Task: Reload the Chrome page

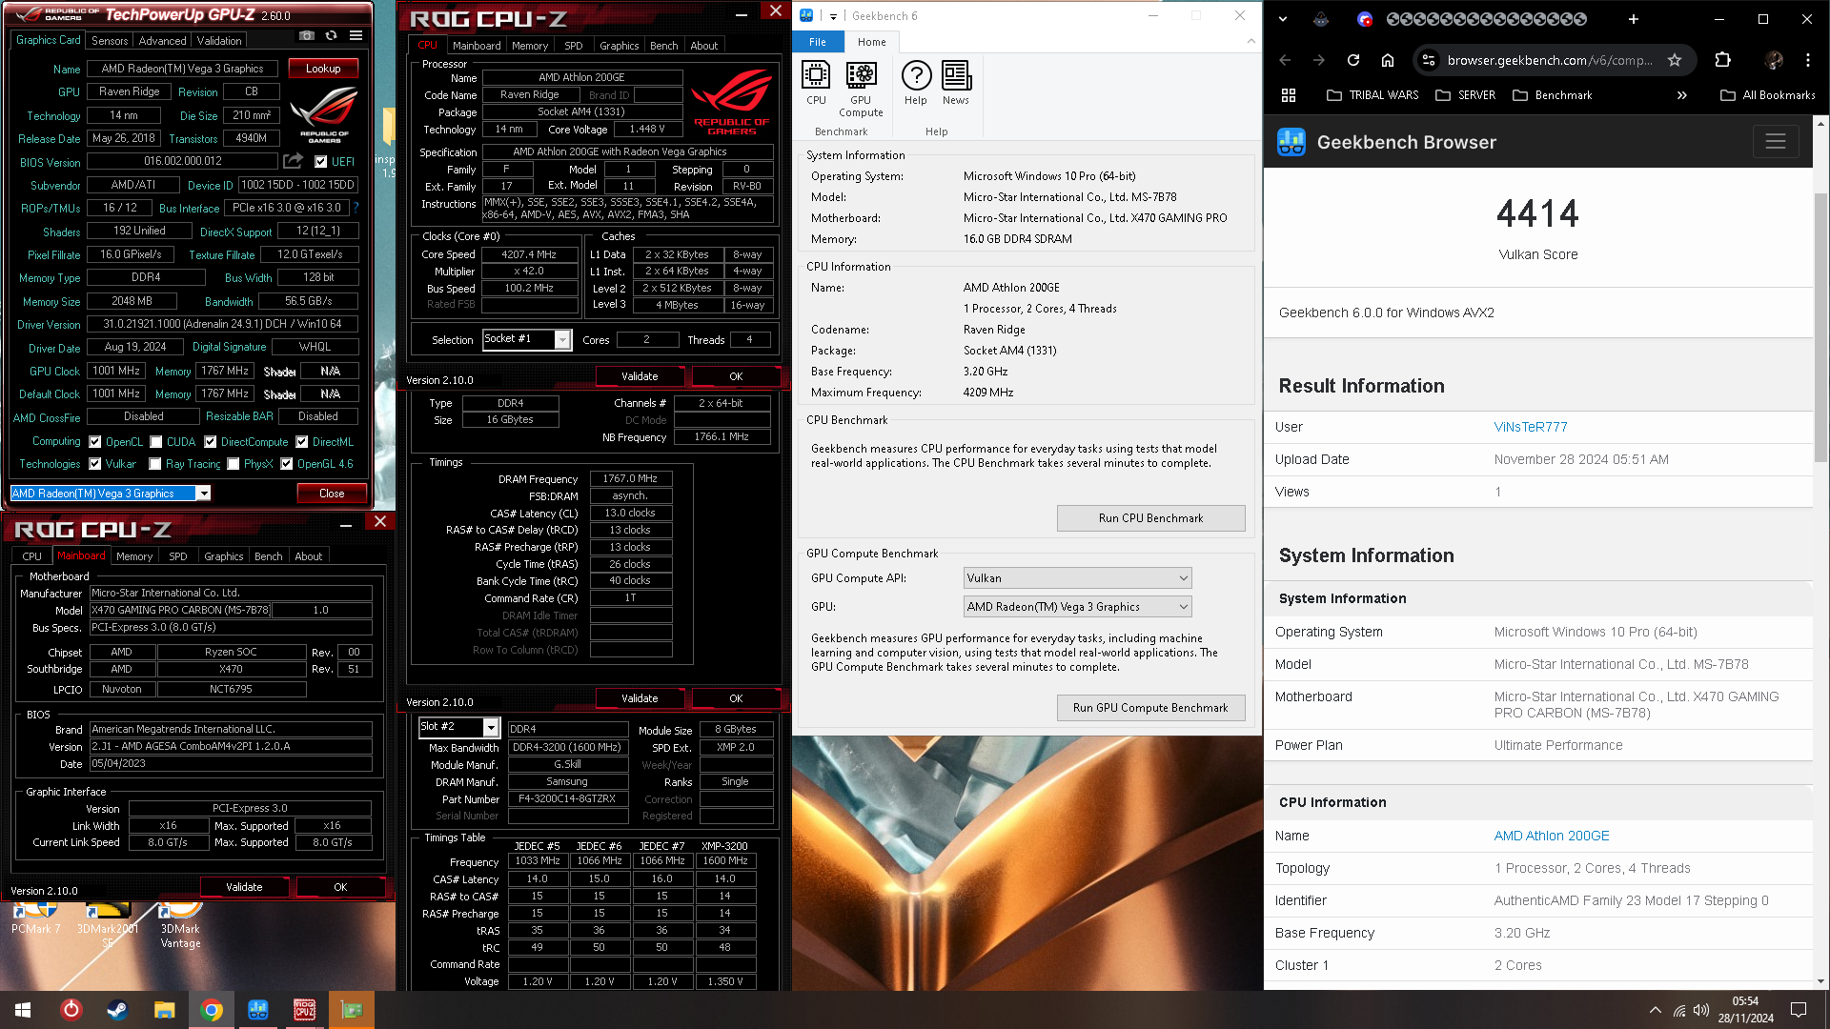Action: [1353, 60]
